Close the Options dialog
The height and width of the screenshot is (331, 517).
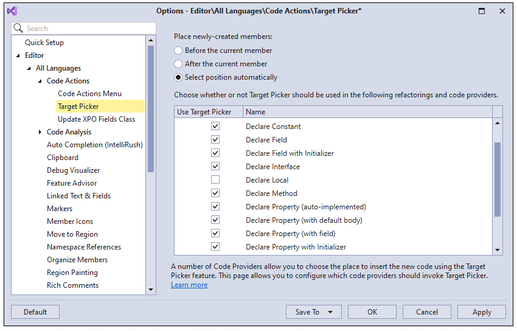502,11
